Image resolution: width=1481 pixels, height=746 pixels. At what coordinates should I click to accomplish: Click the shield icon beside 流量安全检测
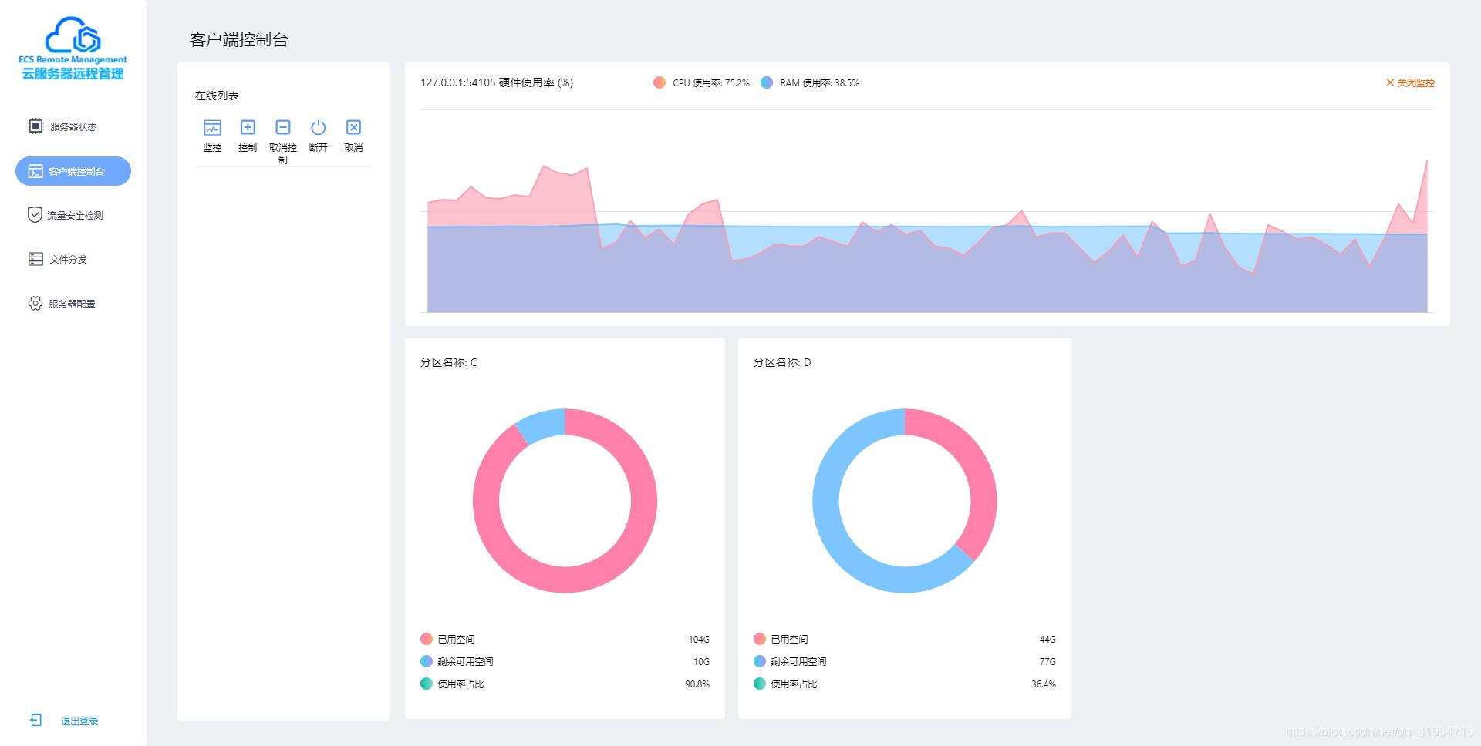tap(35, 215)
